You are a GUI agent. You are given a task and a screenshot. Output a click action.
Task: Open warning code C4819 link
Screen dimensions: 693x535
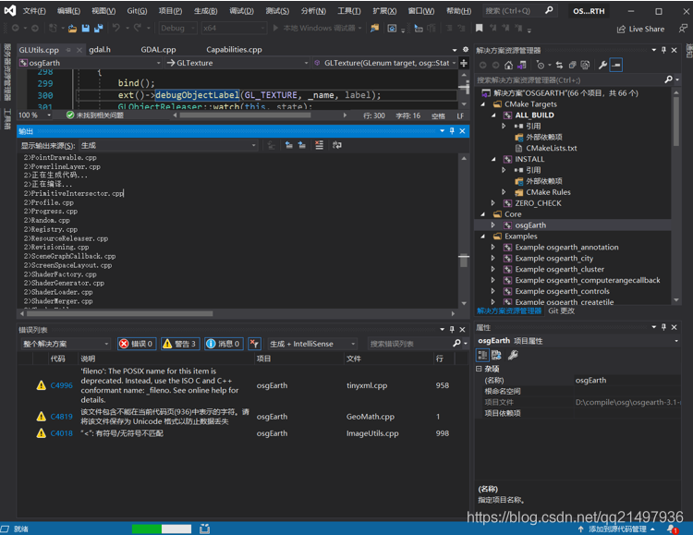pos(61,417)
